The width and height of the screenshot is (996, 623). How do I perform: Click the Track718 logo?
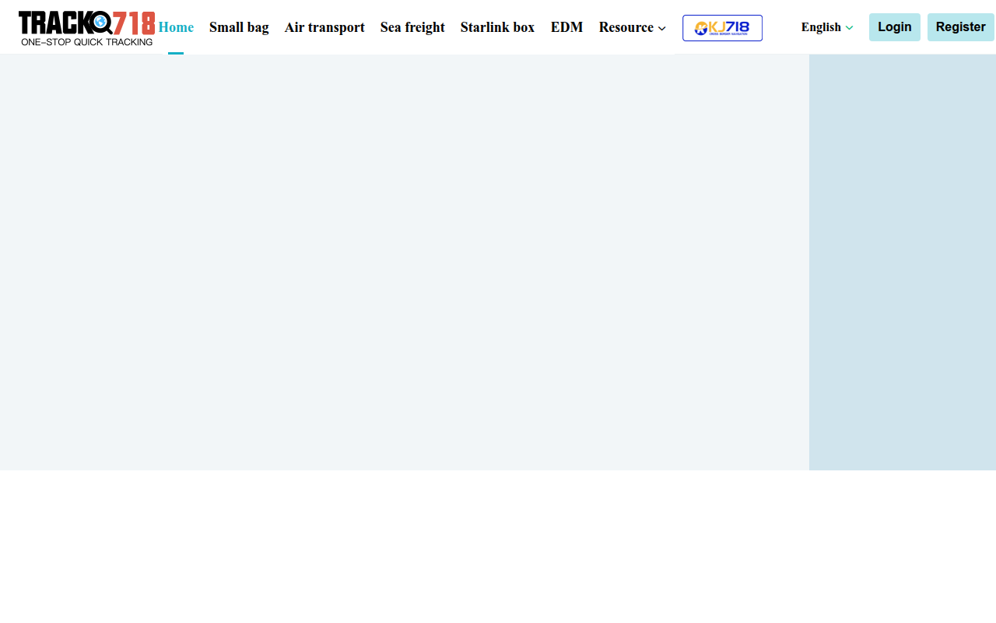86,28
